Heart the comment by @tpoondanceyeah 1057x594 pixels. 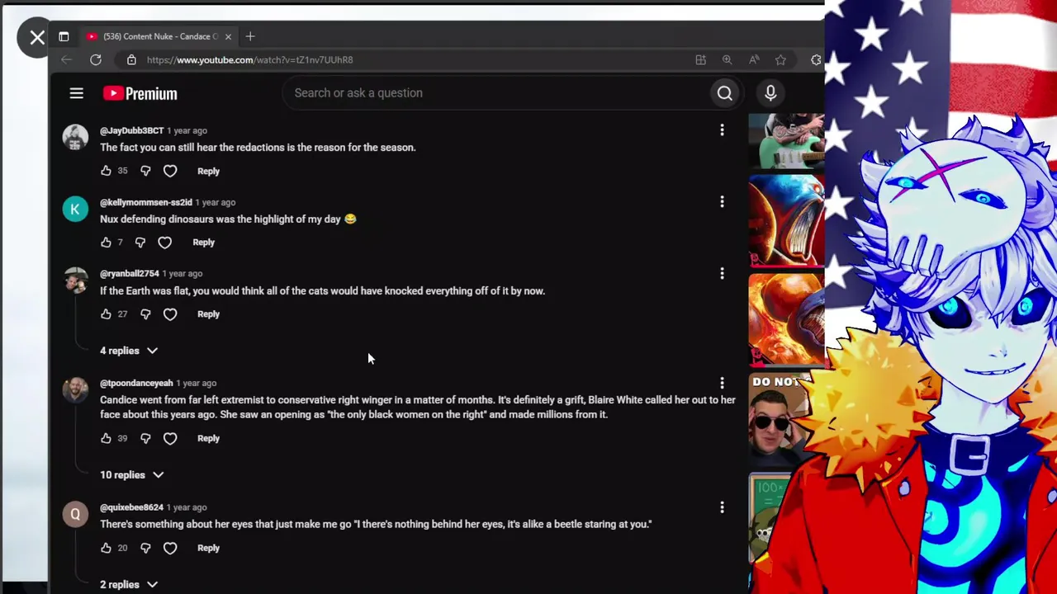click(170, 439)
